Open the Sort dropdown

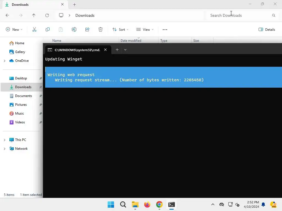tap(120, 29)
